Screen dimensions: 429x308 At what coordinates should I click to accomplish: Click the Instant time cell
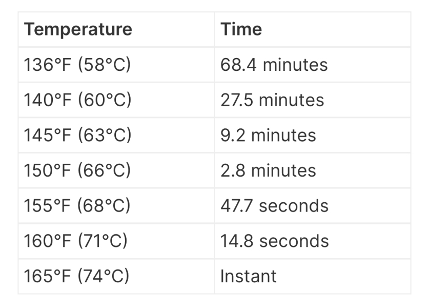click(x=248, y=276)
